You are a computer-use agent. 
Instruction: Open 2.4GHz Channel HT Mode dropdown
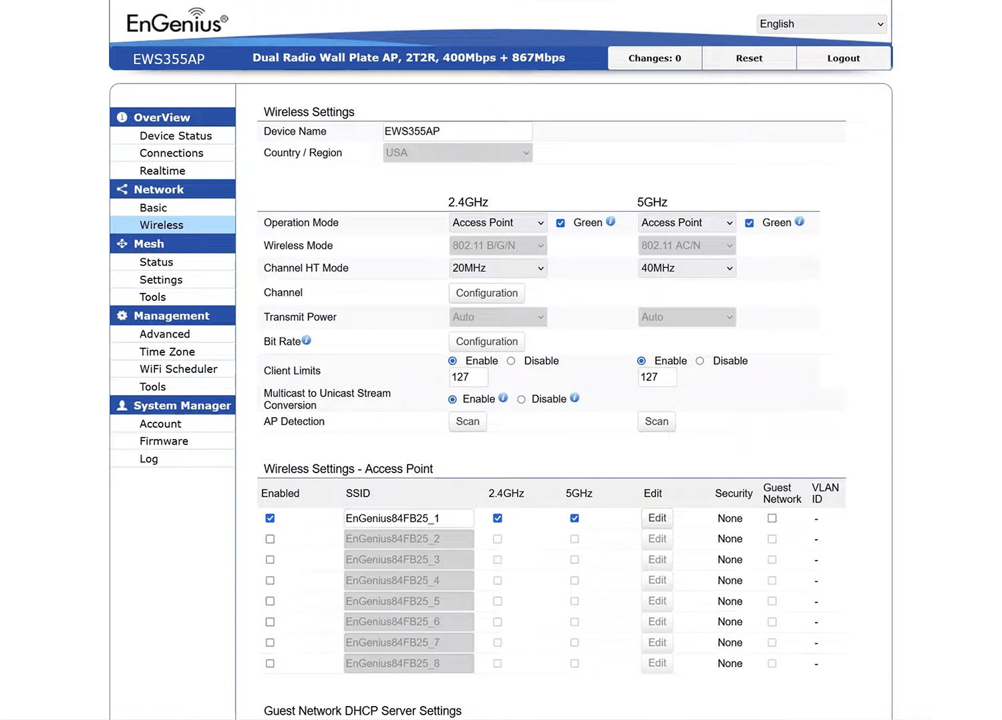(x=498, y=268)
